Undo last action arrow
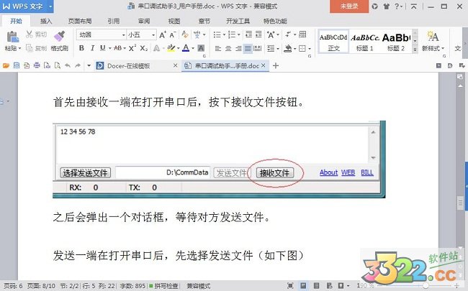The image size is (468, 291). tap(68, 65)
